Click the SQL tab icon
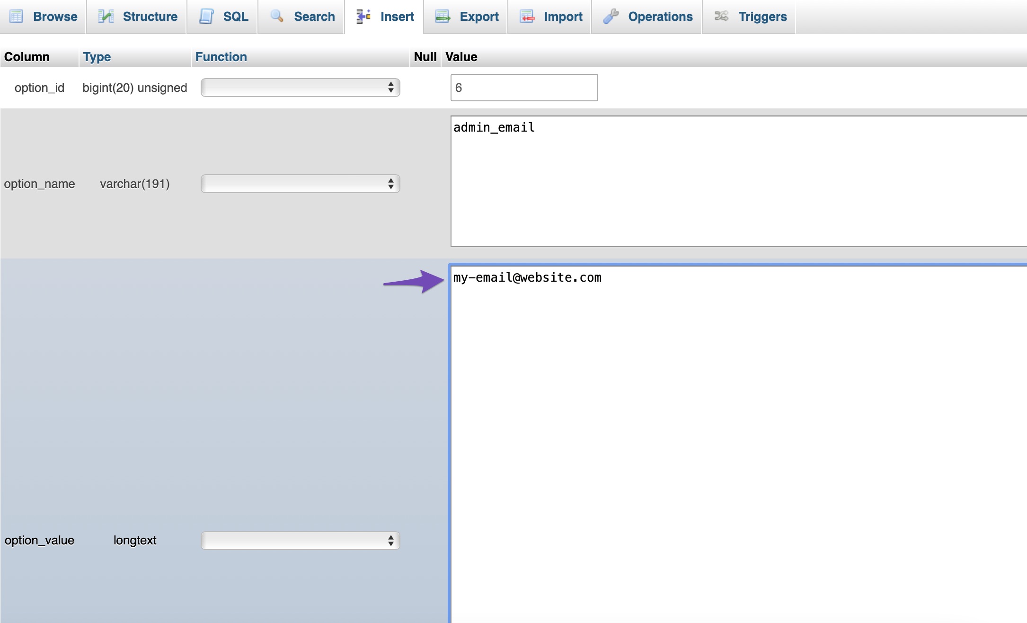Viewport: 1027px width, 623px height. pyautogui.click(x=208, y=16)
